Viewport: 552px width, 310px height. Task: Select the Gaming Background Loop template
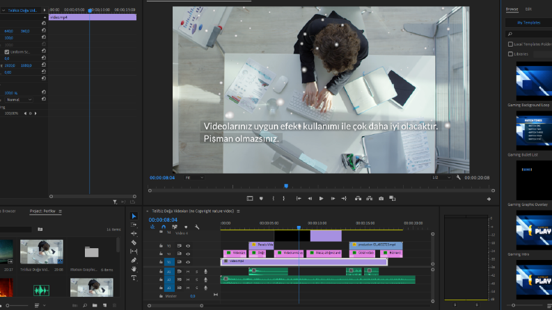coord(534,81)
